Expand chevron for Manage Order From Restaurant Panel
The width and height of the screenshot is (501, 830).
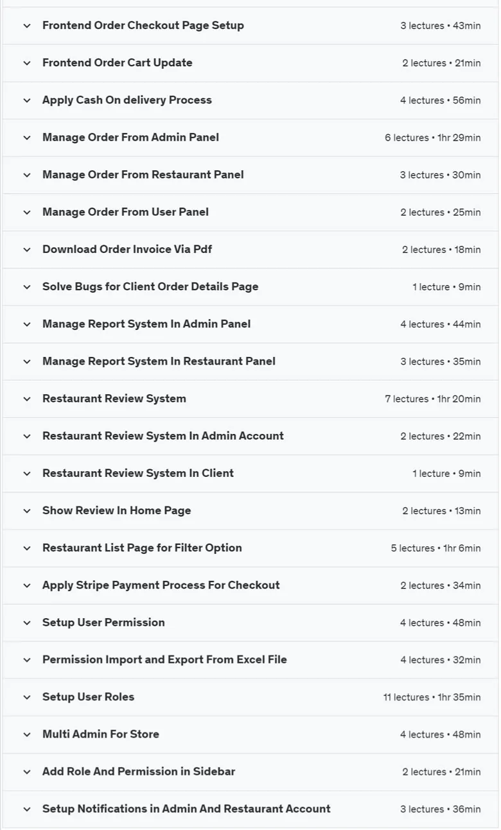pyautogui.click(x=26, y=175)
